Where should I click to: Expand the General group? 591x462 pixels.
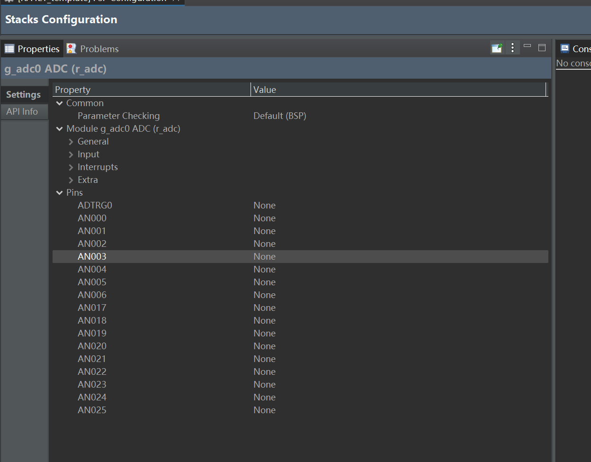coord(71,142)
